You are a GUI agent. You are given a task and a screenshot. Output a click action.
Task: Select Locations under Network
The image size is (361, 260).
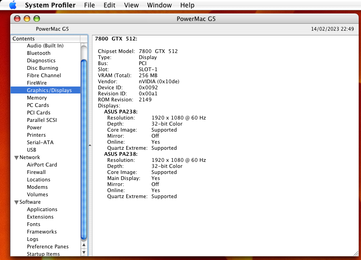39,180
